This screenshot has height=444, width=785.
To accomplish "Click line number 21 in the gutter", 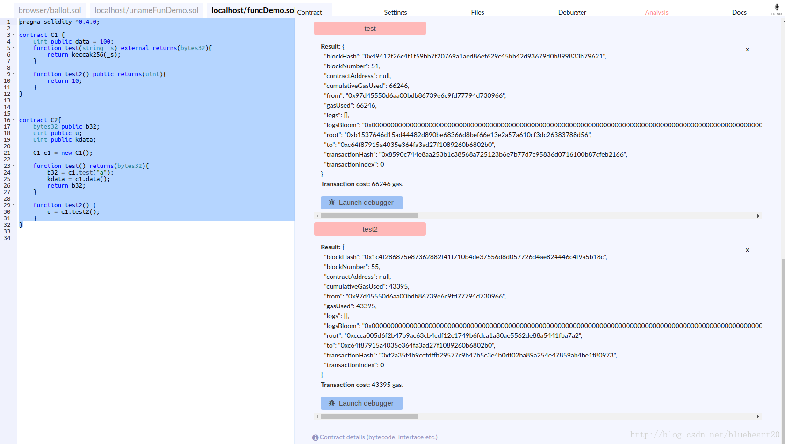I will point(7,153).
